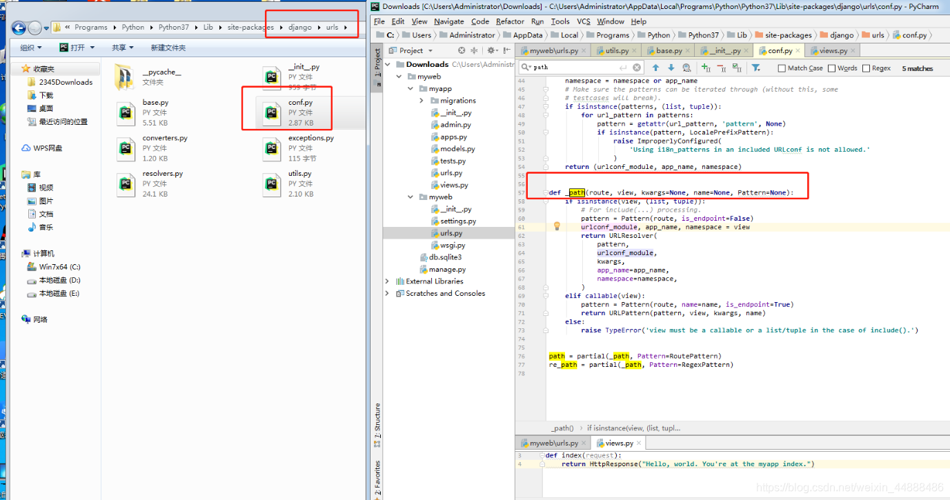Click remove selection occurrence icon
This screenshot has width=950, height=500.
pos(722,68)
